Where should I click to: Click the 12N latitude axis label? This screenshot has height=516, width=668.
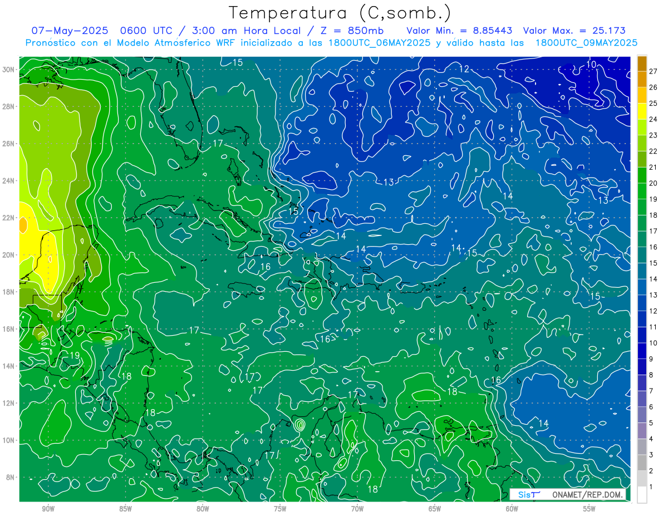9,403
